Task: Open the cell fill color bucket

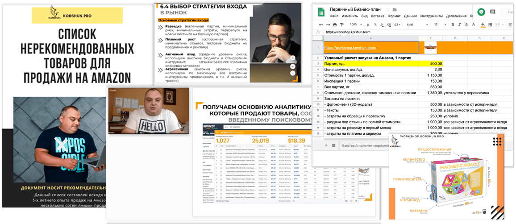Action: [x=483, y=25]
